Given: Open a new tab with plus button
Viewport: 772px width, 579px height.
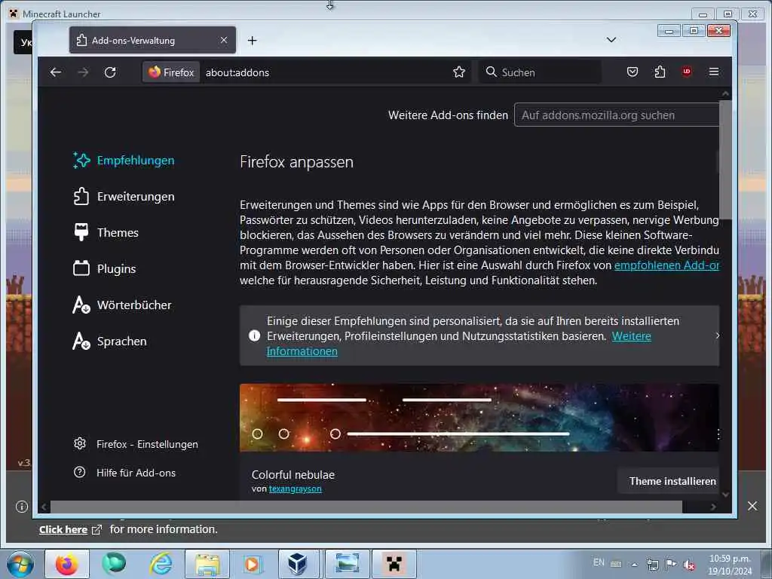Looking at the screenshot, I should click(252, 41).
